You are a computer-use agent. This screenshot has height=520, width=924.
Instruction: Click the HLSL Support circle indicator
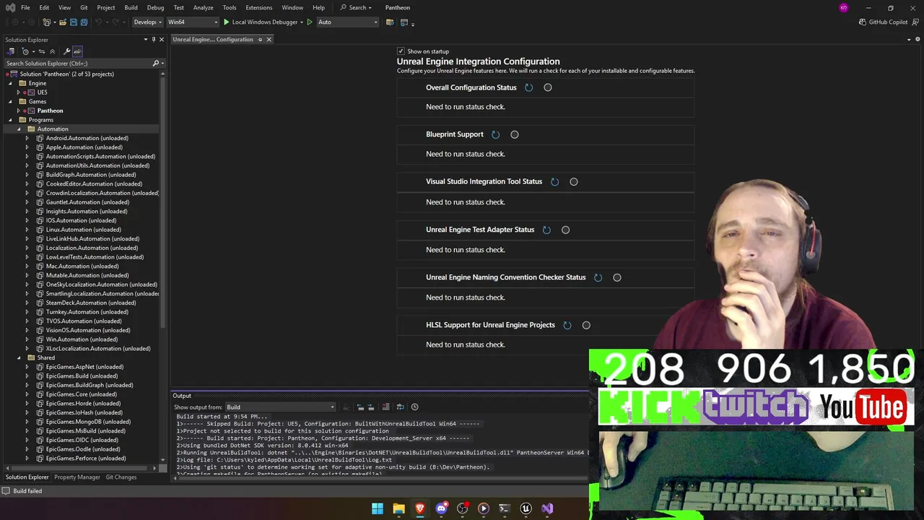coord(586,325)
